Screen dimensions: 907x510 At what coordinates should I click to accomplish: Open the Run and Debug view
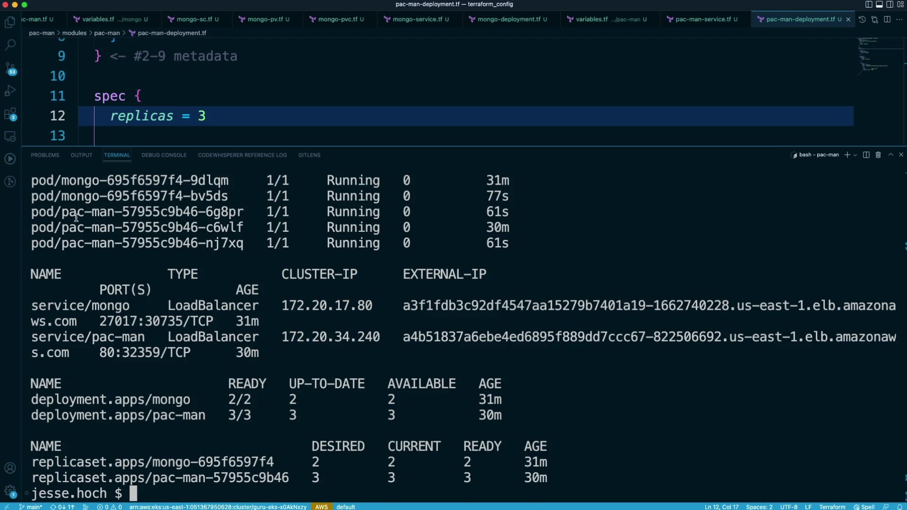point(10,91)
